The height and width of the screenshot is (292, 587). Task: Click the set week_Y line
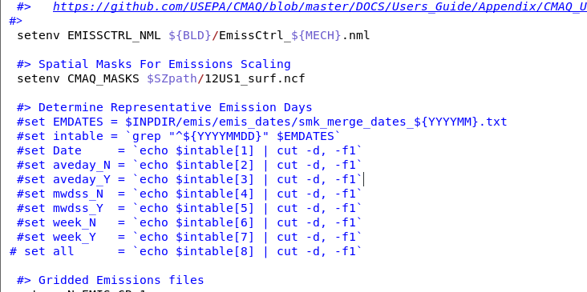click(190, 237)
